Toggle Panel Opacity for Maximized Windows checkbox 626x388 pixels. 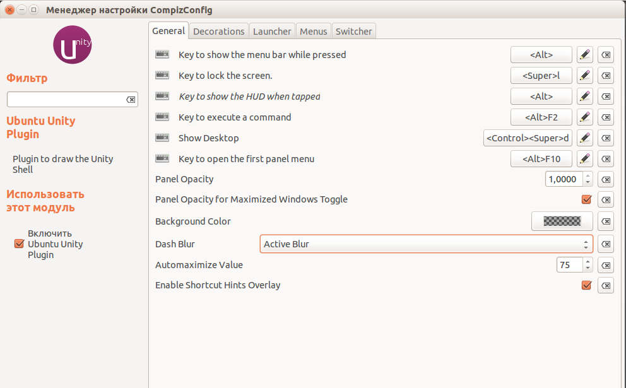[x=586, y=199]
